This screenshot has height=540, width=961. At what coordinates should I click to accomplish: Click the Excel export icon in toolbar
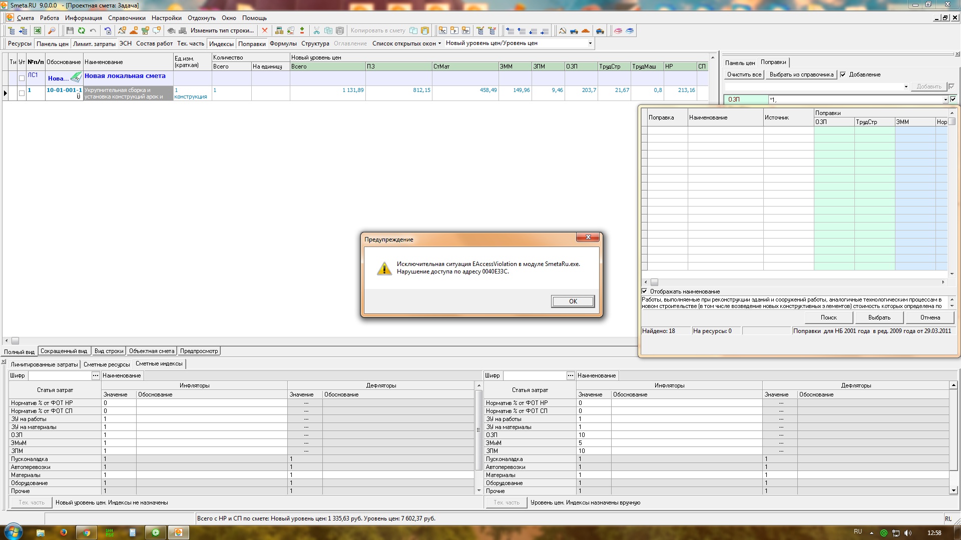click(37, 30)
